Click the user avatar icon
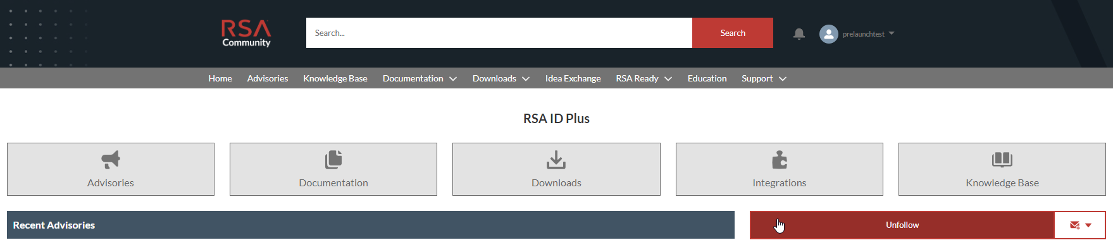This screenshot has width=1113, height=245. [x=828, y=33]
